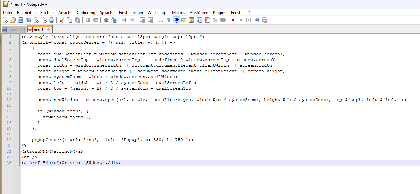Click the Cut scissors icon
The image size is (420, 194).
pos(62,20)
